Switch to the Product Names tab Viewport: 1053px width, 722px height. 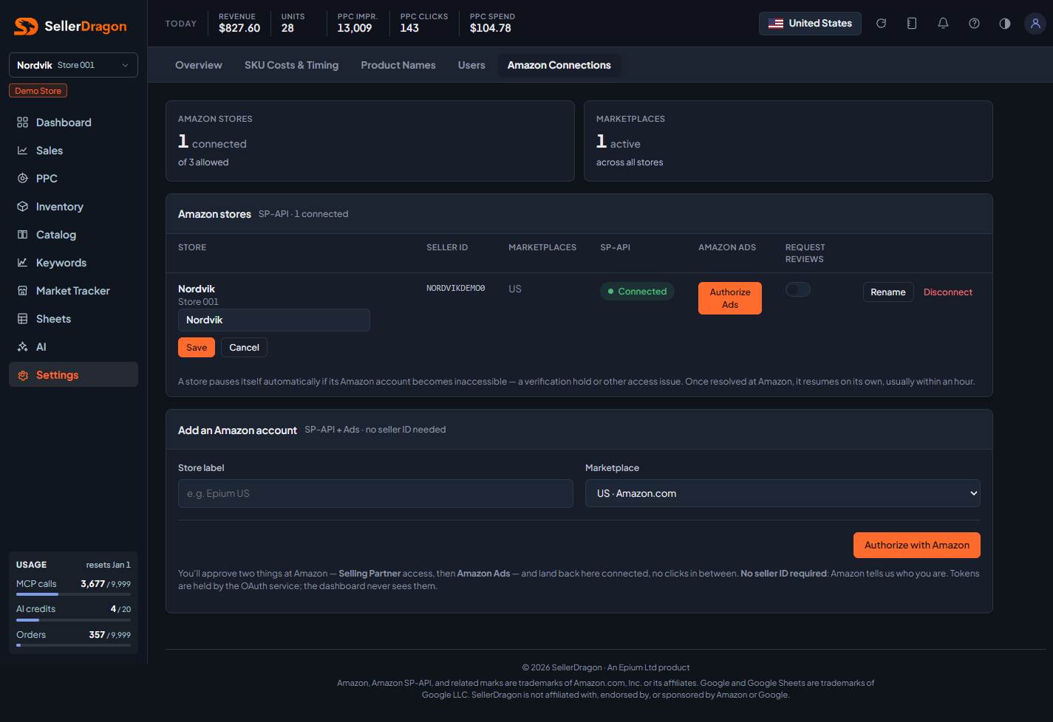(x=398, y=65)
